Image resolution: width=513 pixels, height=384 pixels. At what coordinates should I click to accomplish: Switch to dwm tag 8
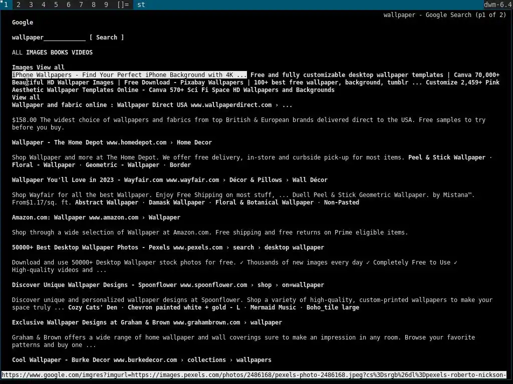point(94,4)
